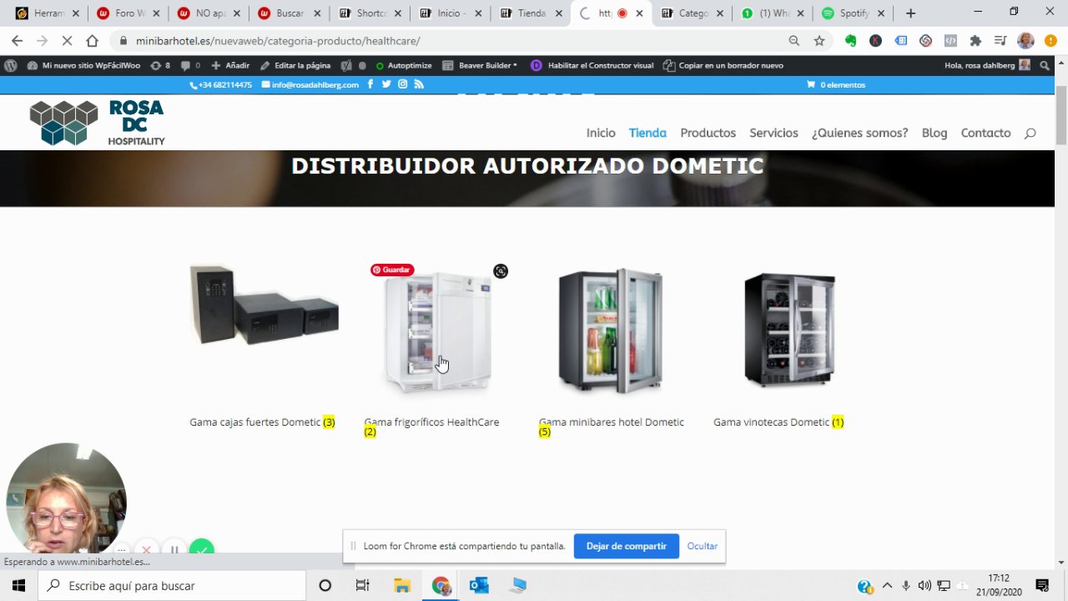Open the Windows Start menu

[x=18, y=585]
